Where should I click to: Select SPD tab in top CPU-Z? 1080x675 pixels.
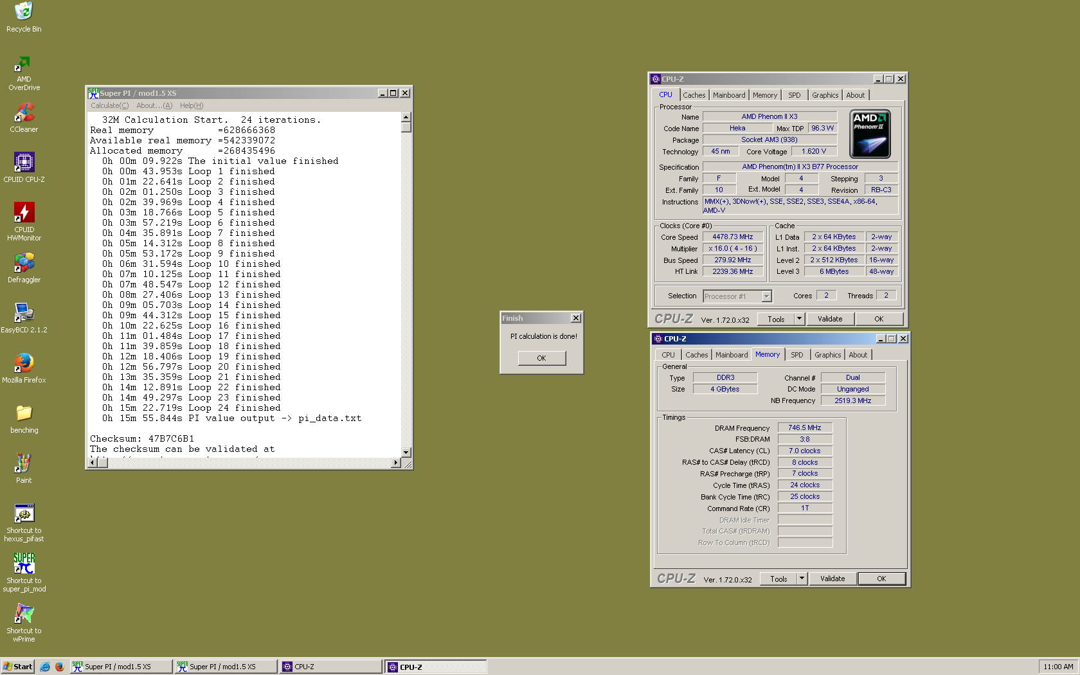(795, 95)
